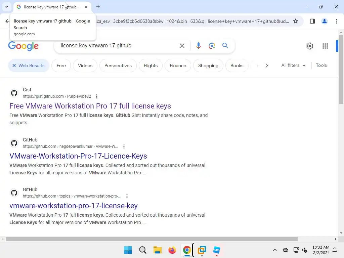Open Free VMware Workstation Pro 17 full license keys link
This screenshot has height=258, width=344.
point(90,106)
